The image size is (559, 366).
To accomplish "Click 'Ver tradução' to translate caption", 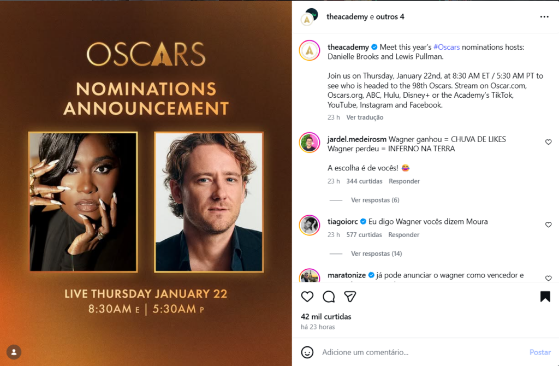I will click(x=365, y=117).
